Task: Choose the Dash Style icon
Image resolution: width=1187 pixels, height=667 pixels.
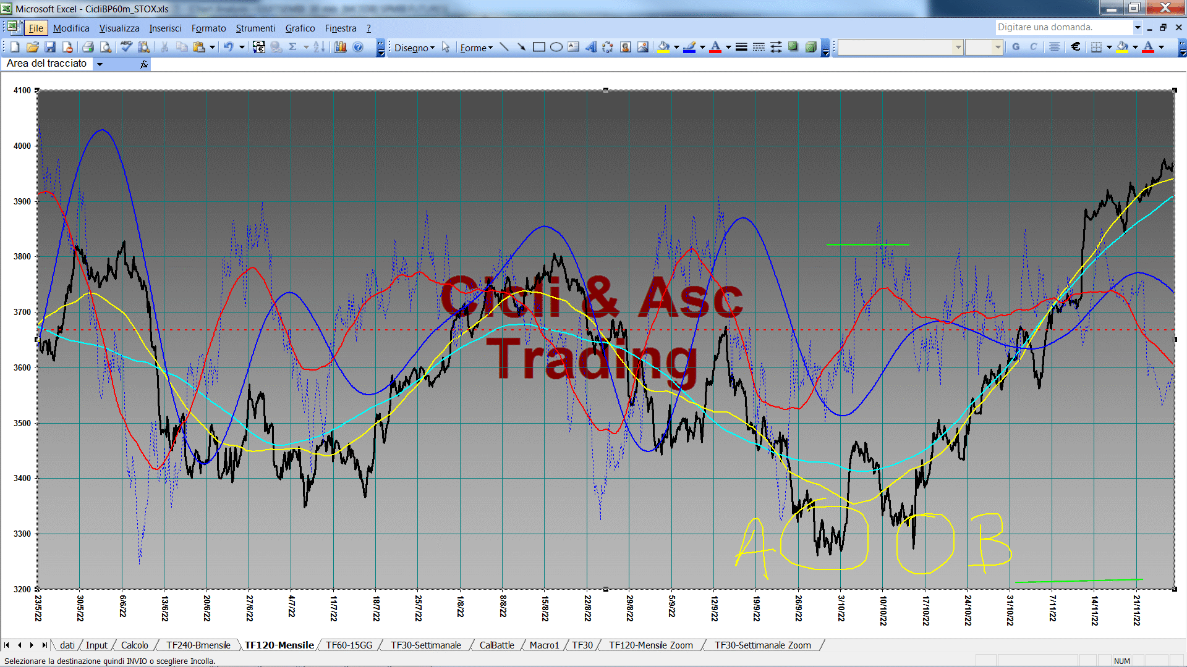Action: 759,47
